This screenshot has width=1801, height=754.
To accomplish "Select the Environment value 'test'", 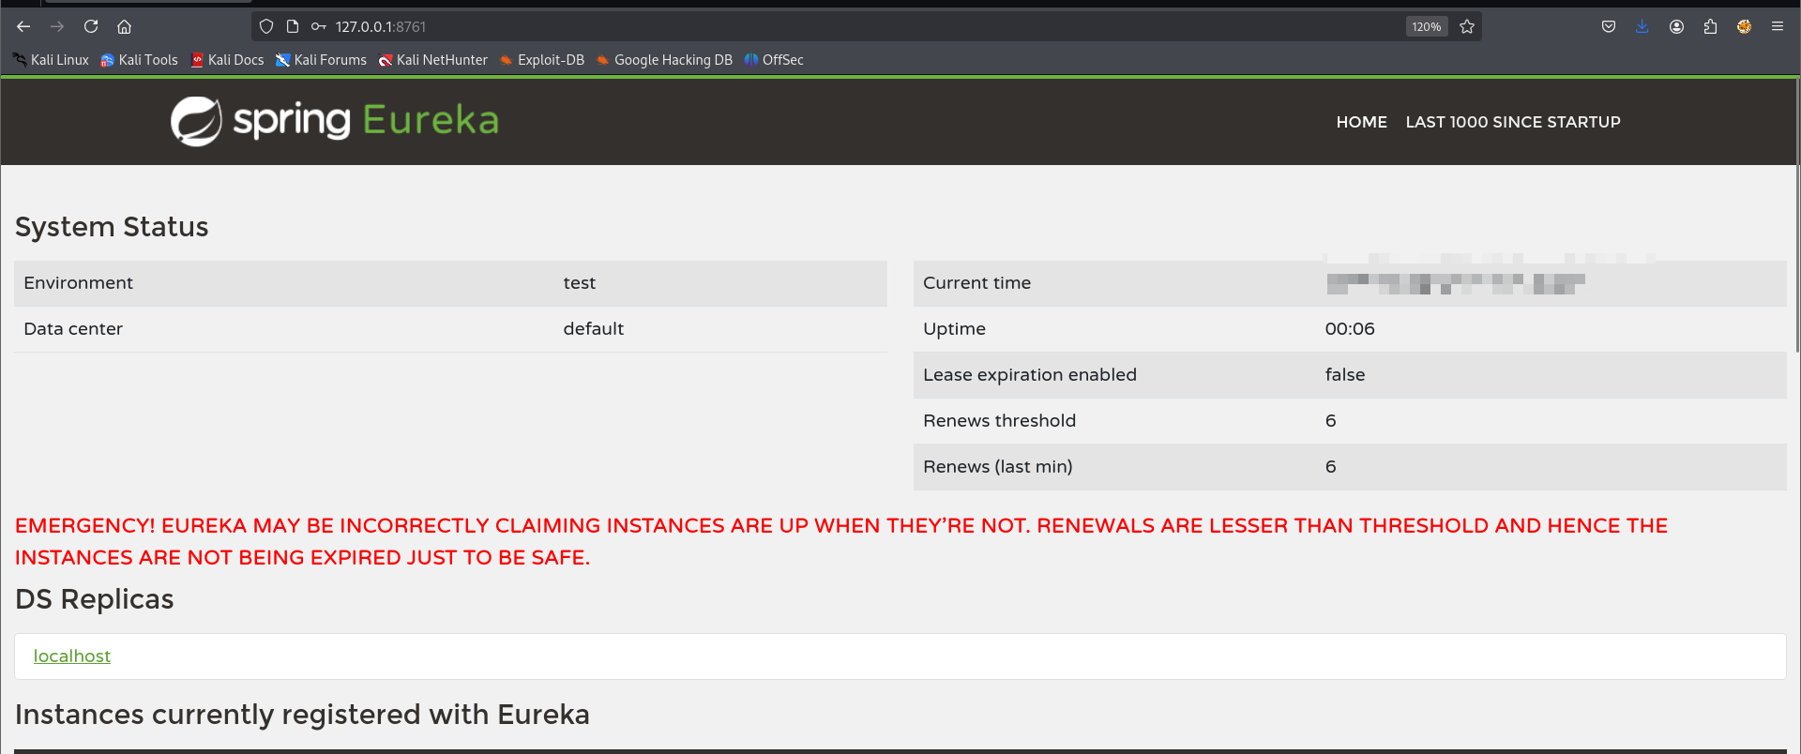I will (579, 283).
